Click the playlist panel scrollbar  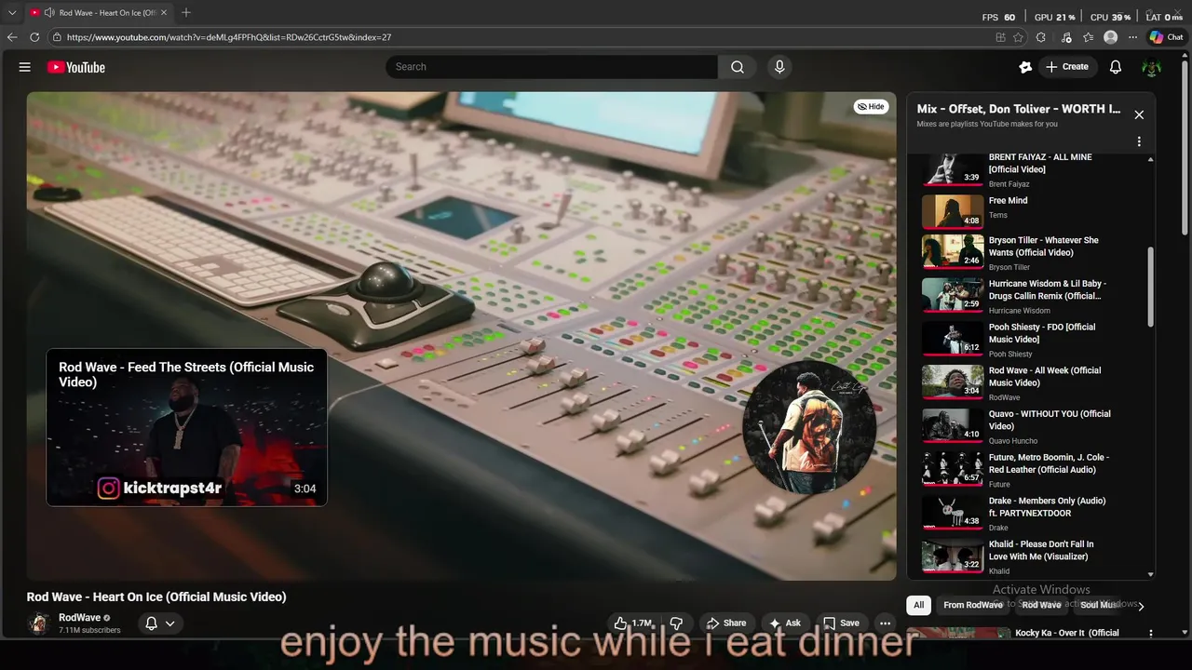pyautogui.click(x=1151, y=287)
